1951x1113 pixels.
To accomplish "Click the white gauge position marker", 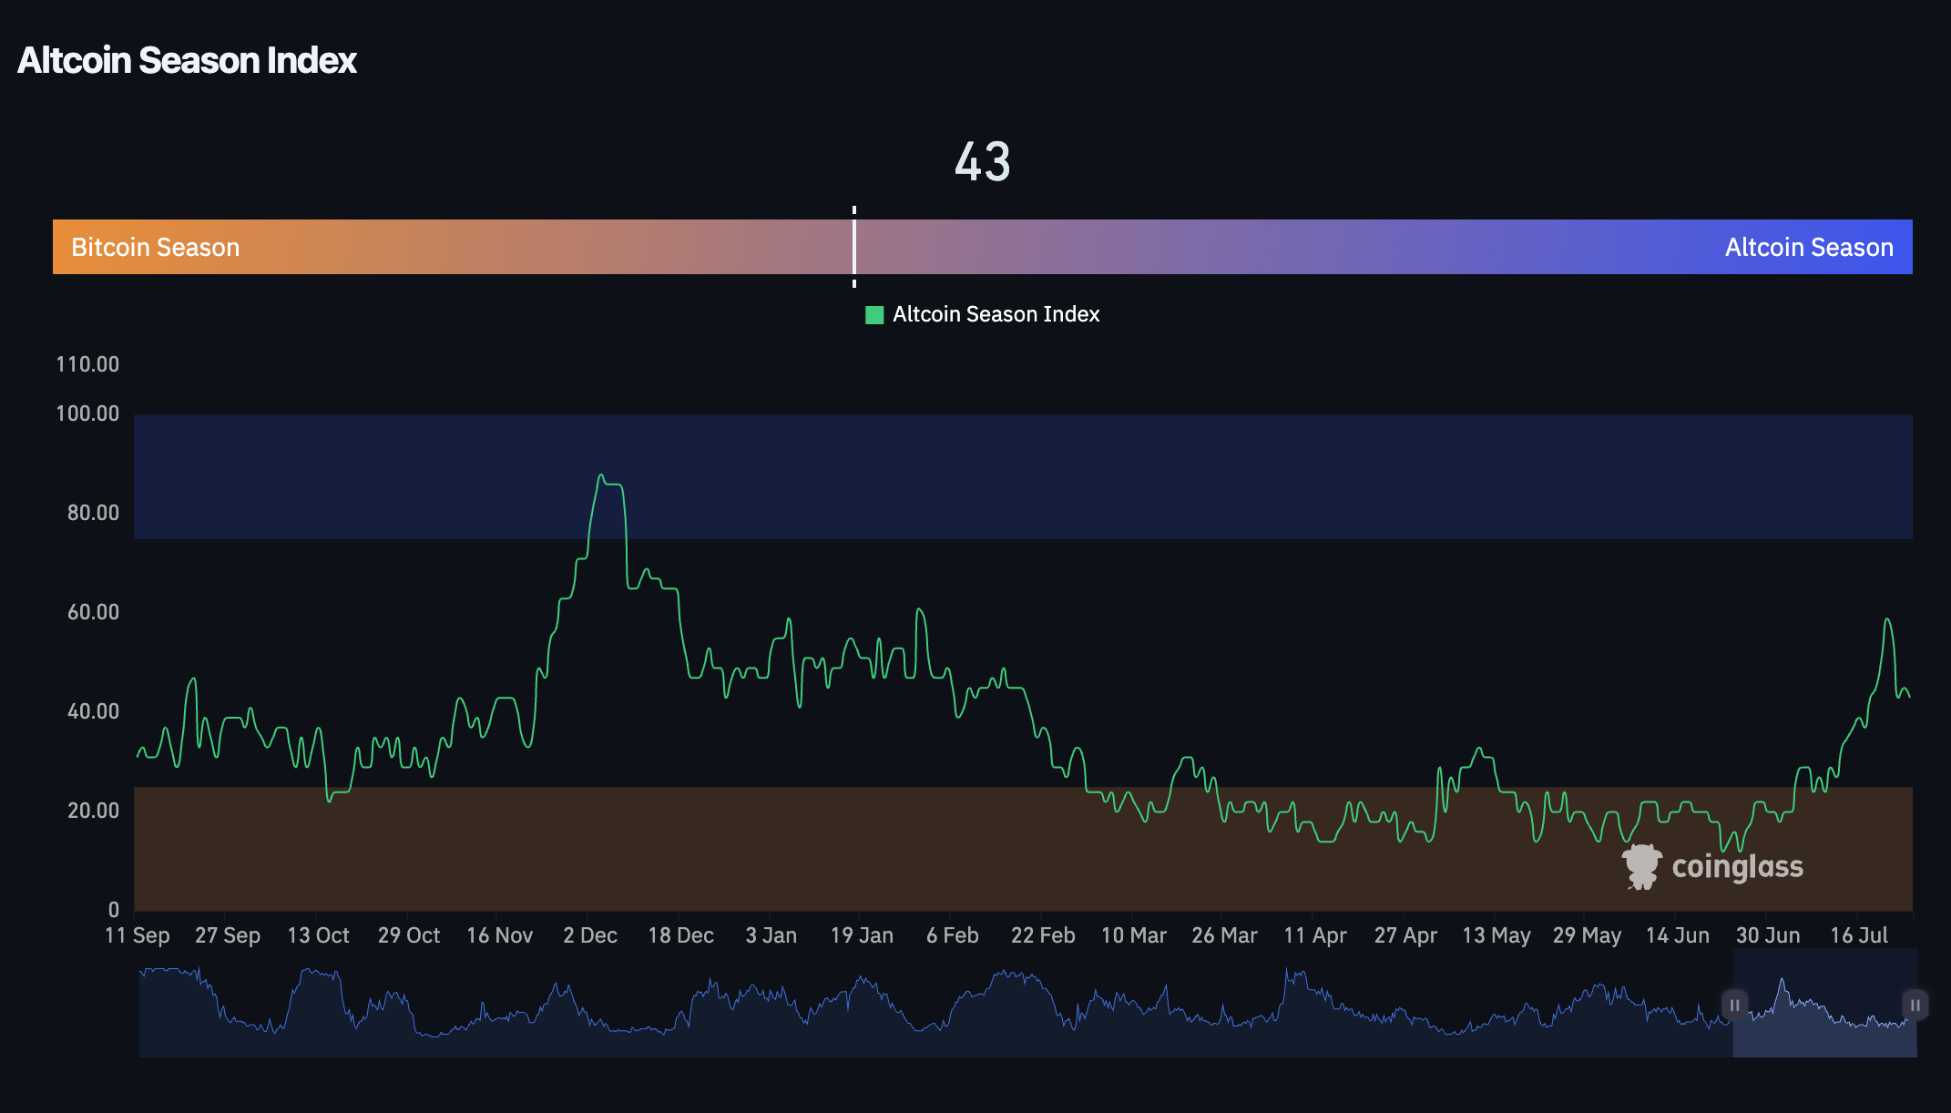I will pos(854,246).
